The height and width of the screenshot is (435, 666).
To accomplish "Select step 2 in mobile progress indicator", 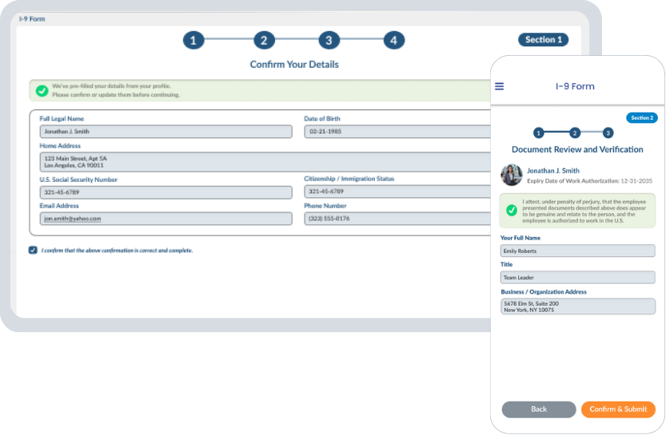I will coord(575,133).
